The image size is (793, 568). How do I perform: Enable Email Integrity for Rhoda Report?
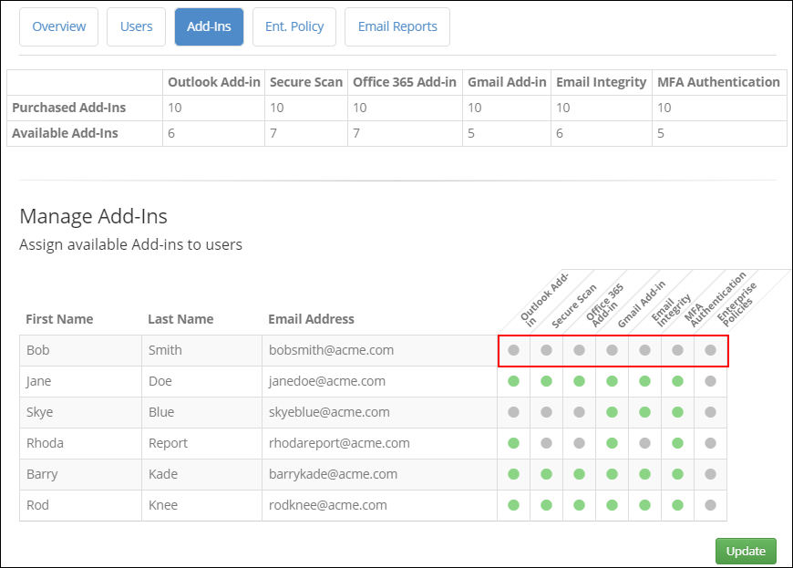(x=644, y=443)
